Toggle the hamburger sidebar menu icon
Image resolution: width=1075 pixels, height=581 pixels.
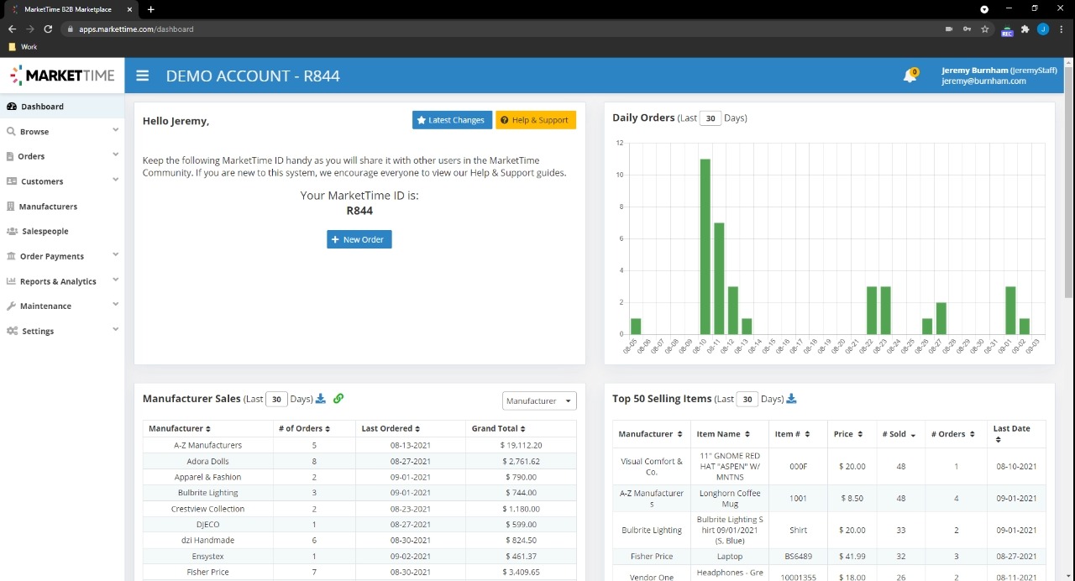[143, 76]
